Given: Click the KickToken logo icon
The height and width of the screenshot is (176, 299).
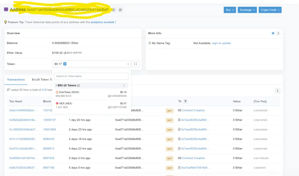Looking at the screenshot, I should coord(57,92).
